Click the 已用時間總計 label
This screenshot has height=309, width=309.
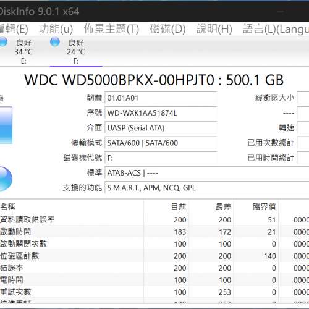[271, 158]
